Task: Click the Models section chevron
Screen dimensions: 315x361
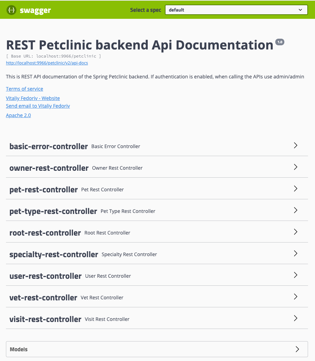Action: [x=297, y=349]
